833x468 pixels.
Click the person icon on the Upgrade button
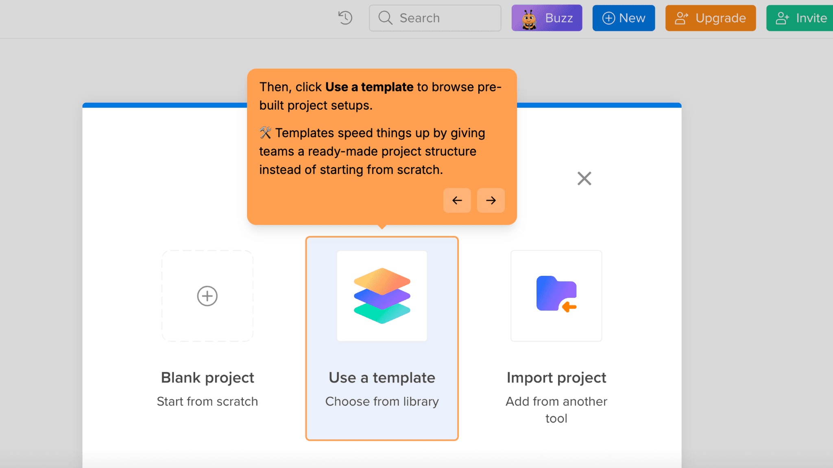682,18
